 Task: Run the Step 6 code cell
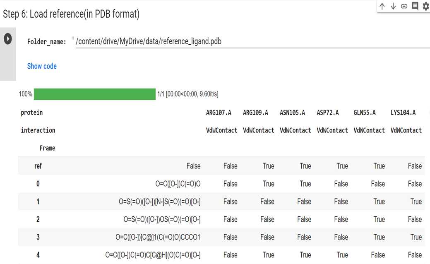pyautogui.click(x=8, y=39)
